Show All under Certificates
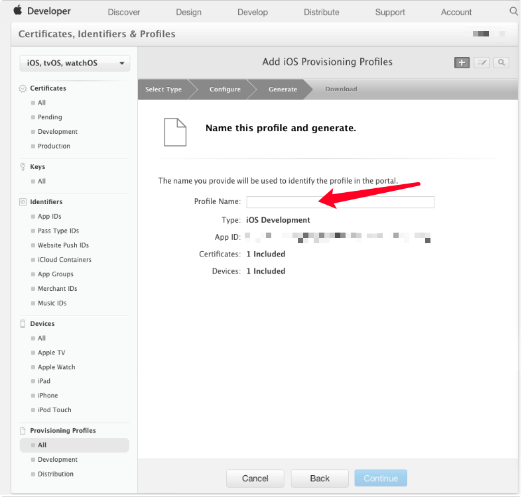 click(x=42, y=103)
